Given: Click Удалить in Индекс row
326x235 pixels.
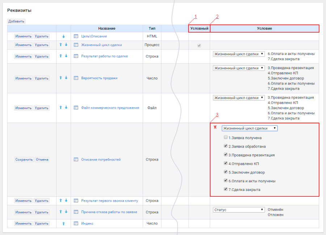Looking at the screenshot, I should [x=41, y=223].
